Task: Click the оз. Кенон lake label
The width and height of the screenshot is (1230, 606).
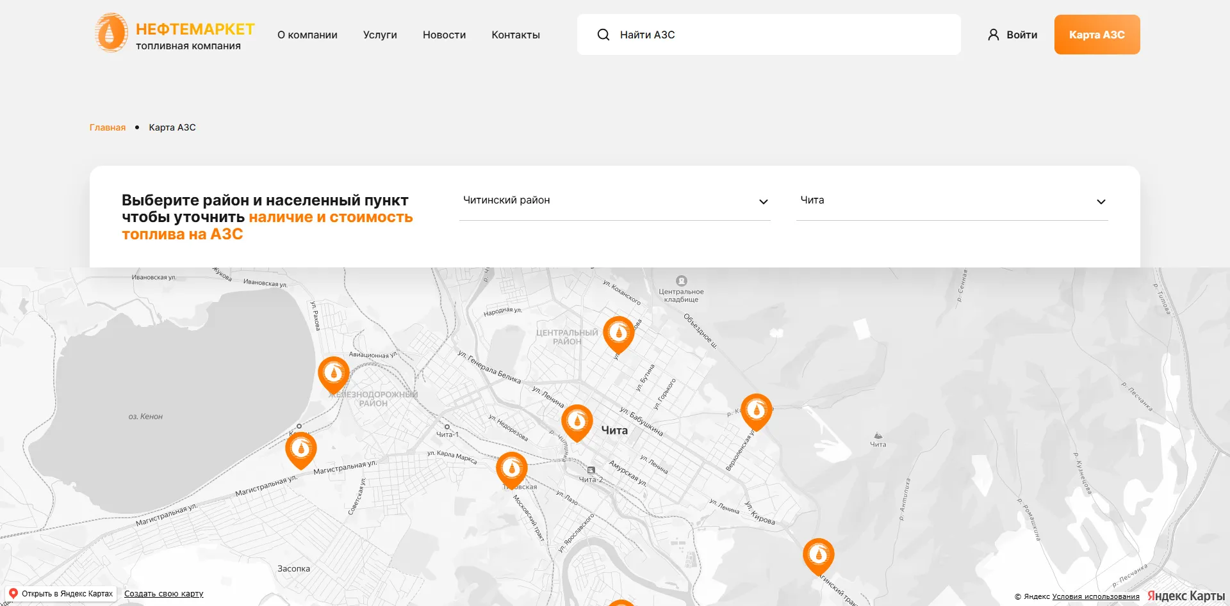Action: click(145, 417)
